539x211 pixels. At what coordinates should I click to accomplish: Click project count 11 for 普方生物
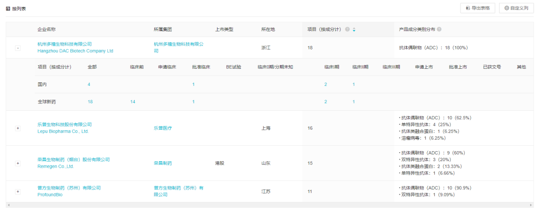point(310,192)
